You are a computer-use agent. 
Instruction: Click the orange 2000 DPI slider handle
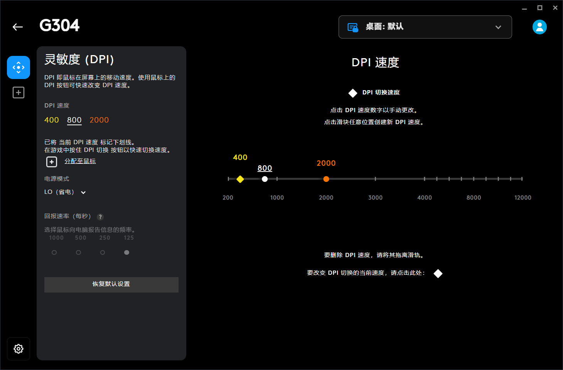(x=326, y=179)
